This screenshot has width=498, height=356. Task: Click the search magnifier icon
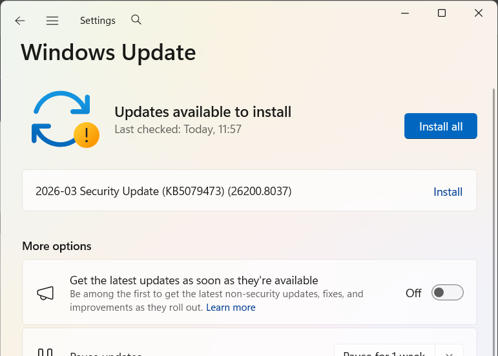136,20
